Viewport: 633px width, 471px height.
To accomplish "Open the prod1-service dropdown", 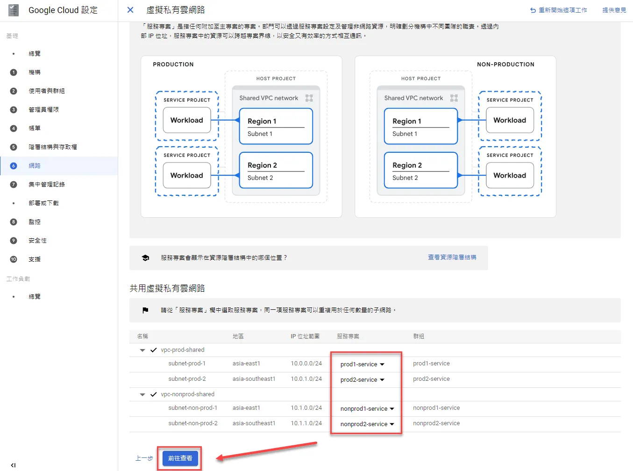I will pos(363,364).
